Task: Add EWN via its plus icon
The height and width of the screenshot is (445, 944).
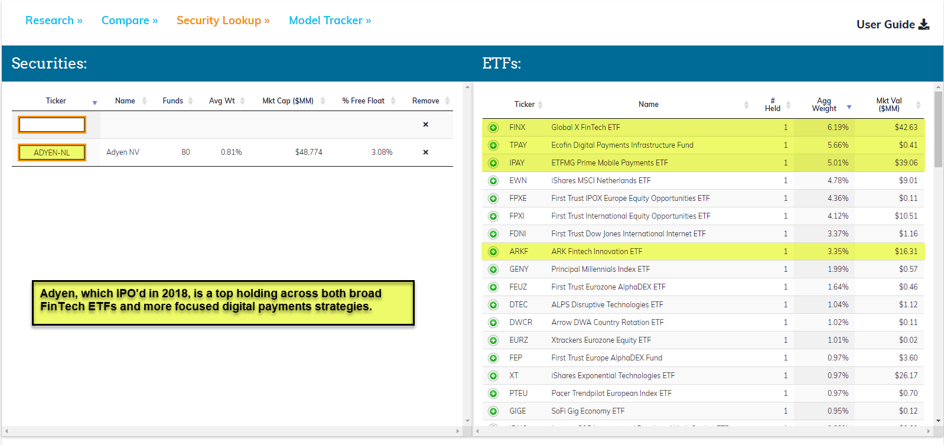Action: coord(493,181)
